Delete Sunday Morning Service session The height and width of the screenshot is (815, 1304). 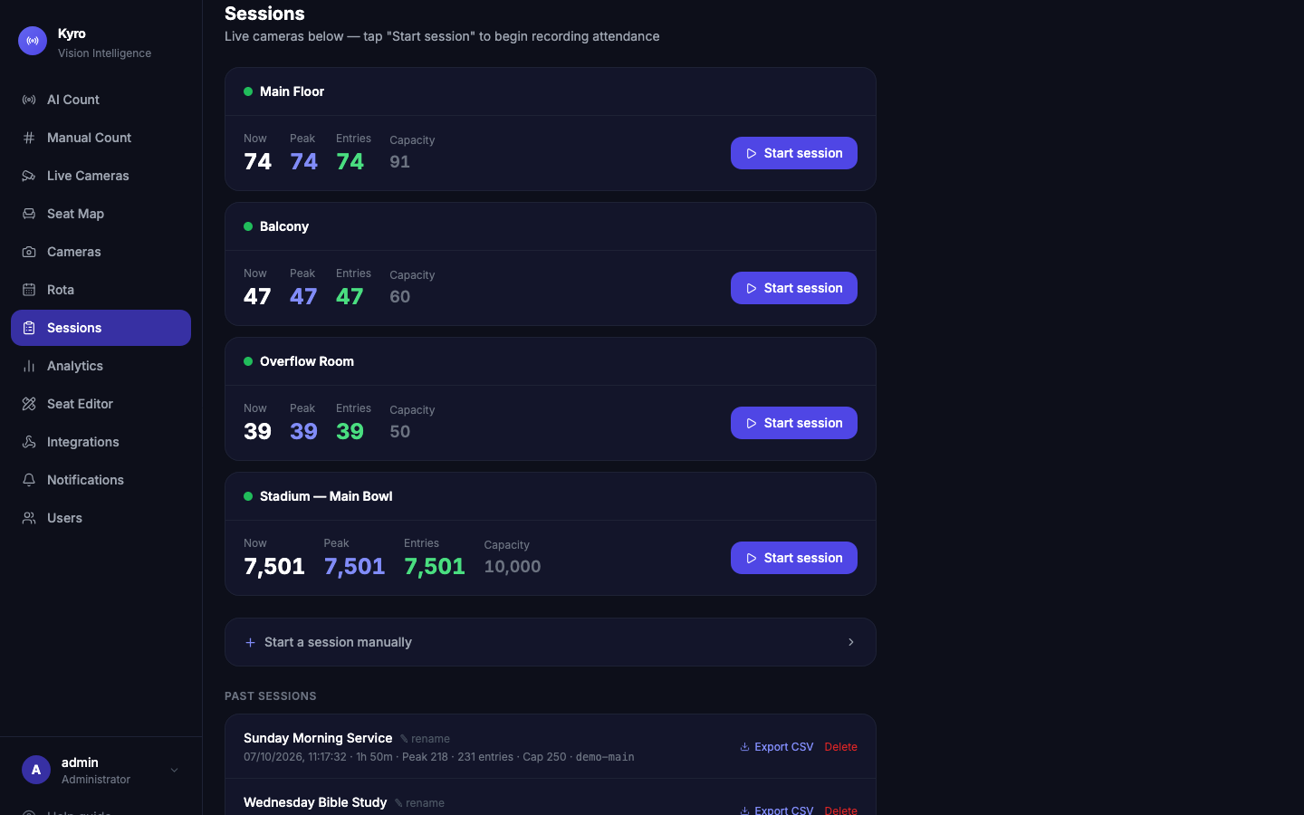click(840, 747)
